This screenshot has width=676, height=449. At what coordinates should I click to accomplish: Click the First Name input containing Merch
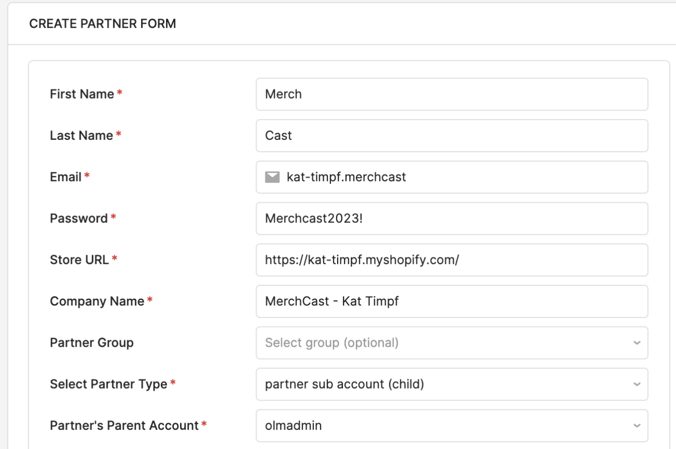(x=452, y=94)
